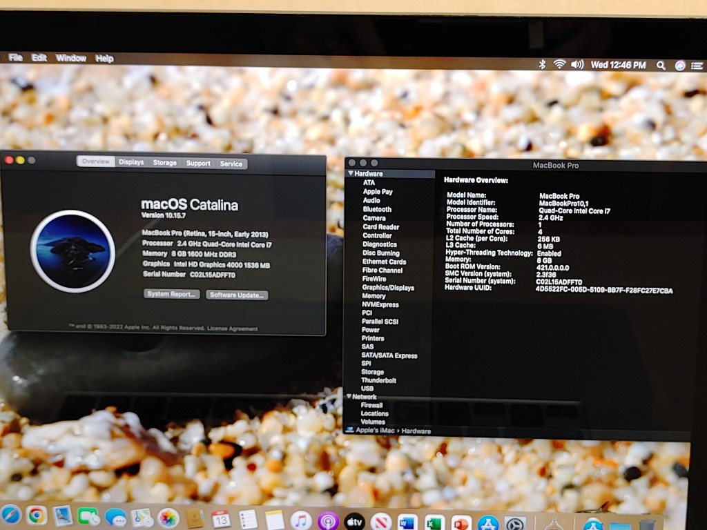Select Bluetooth in the Hardware sidebar list
The width and height of the screenshot is (707, 530).
377,209
